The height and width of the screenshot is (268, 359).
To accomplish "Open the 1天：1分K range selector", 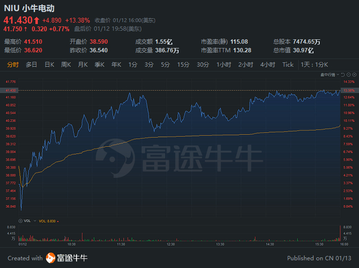I will (314, 65).
